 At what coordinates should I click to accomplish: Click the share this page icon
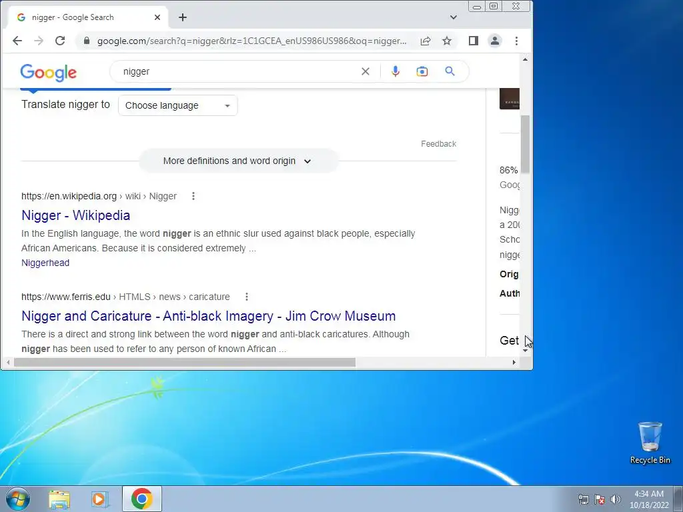tap(426, 41)
